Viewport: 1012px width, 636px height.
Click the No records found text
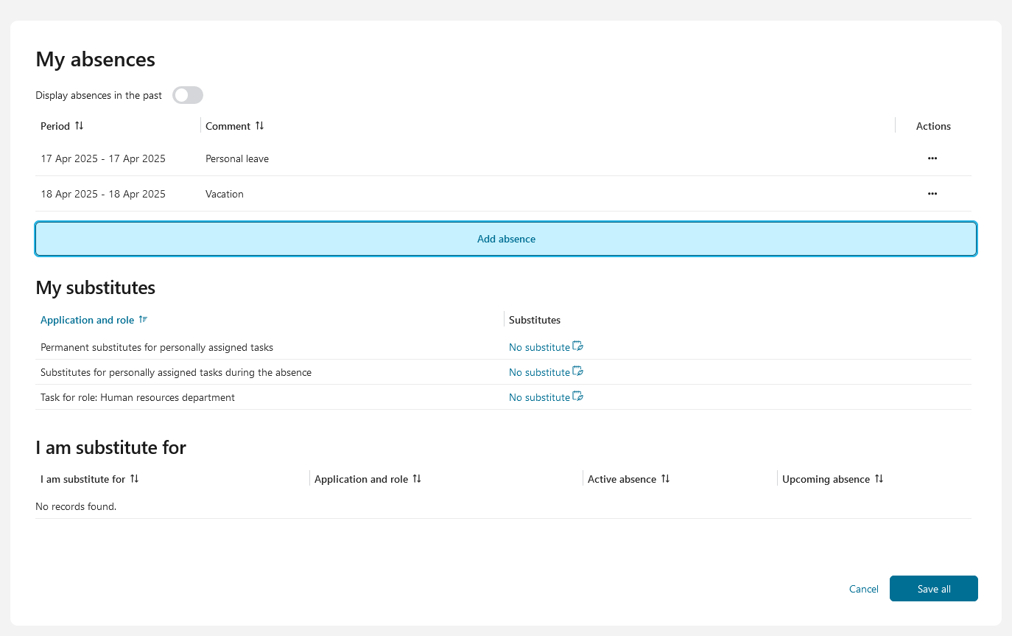pyautogui.click(x=76, y=506)
